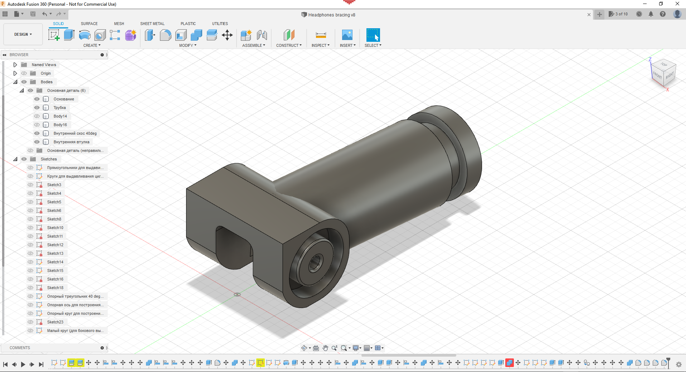Choose the Shell tool
The height and width of the screenshot is (372, 686).
181,35
